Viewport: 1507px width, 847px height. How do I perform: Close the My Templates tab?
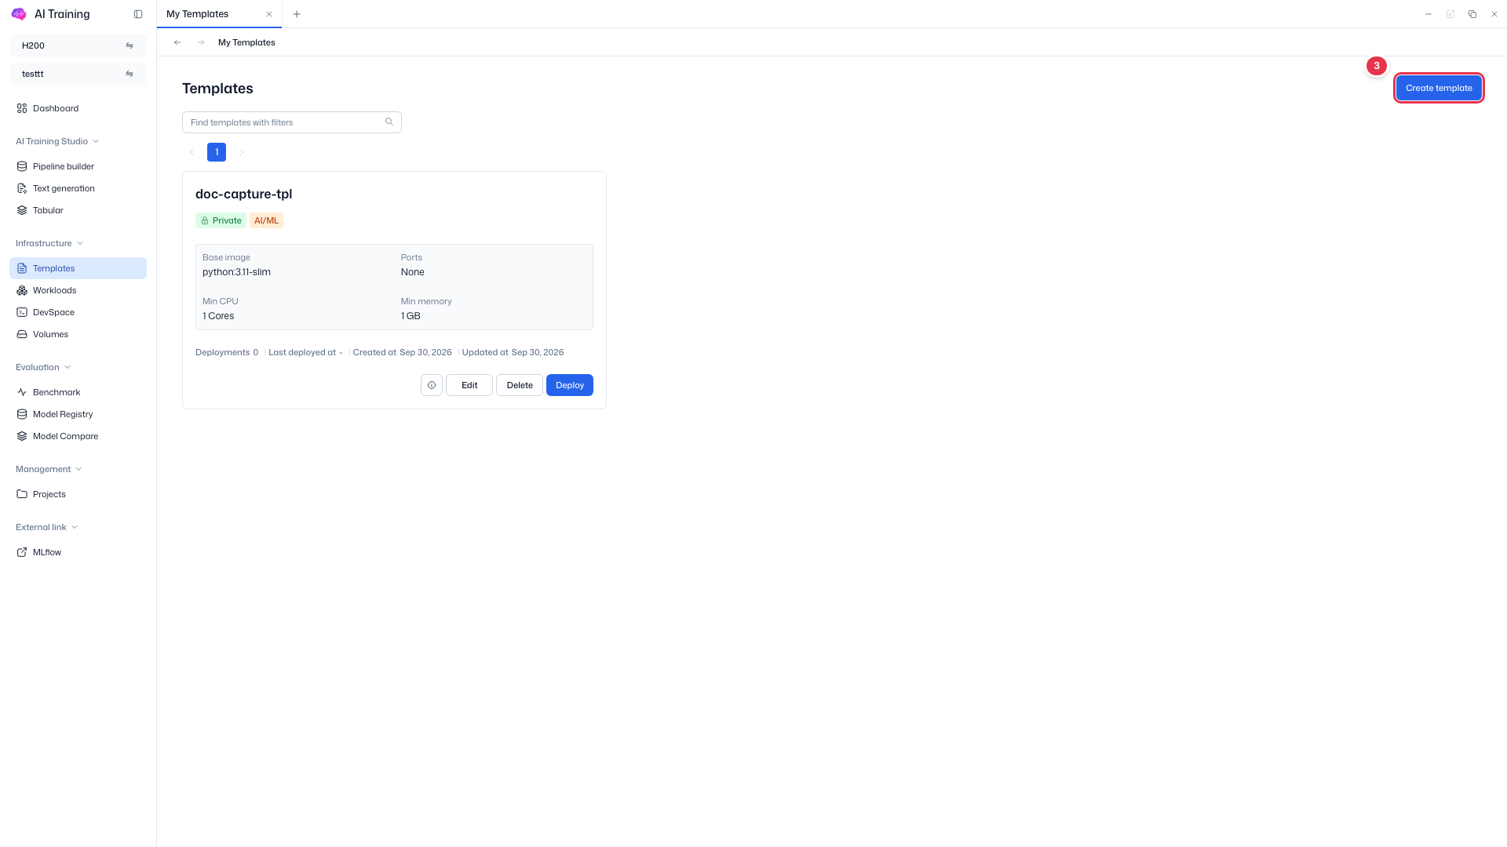(269, 14)
